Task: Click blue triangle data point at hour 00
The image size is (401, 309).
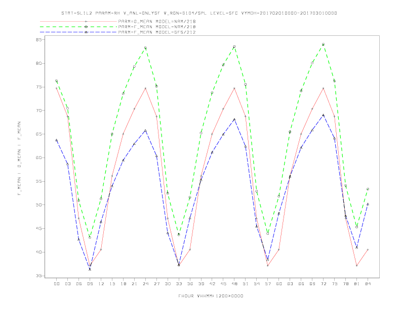Action: (x=57, y=140)
